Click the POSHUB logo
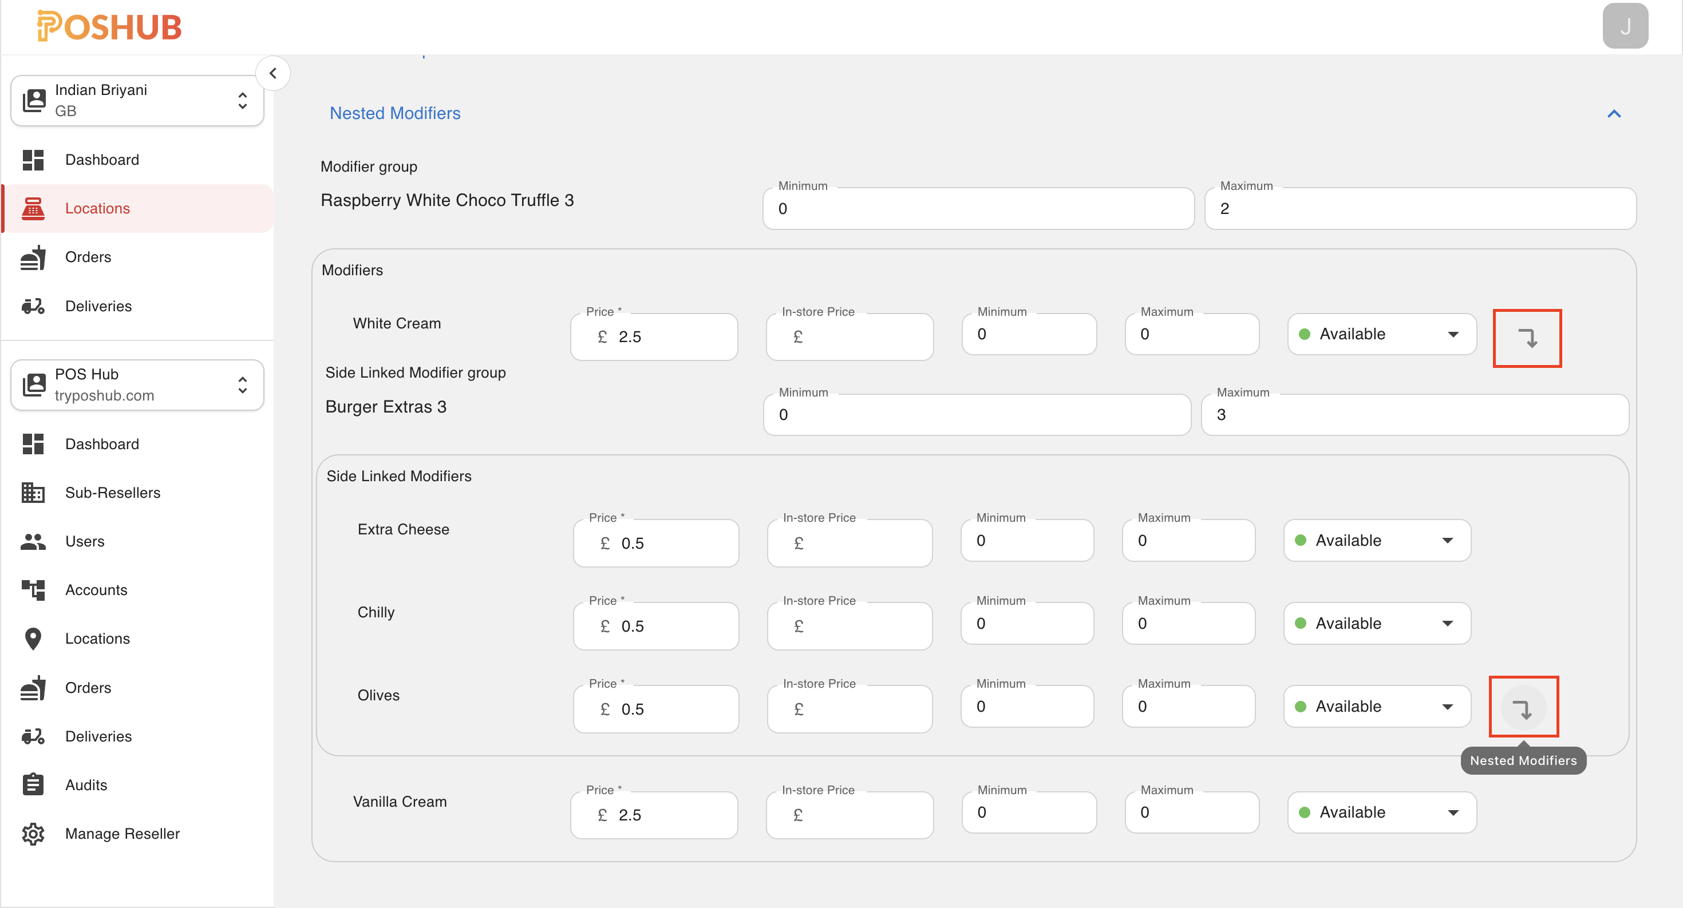The image size is (1683, 908). (x=109, y=27)
